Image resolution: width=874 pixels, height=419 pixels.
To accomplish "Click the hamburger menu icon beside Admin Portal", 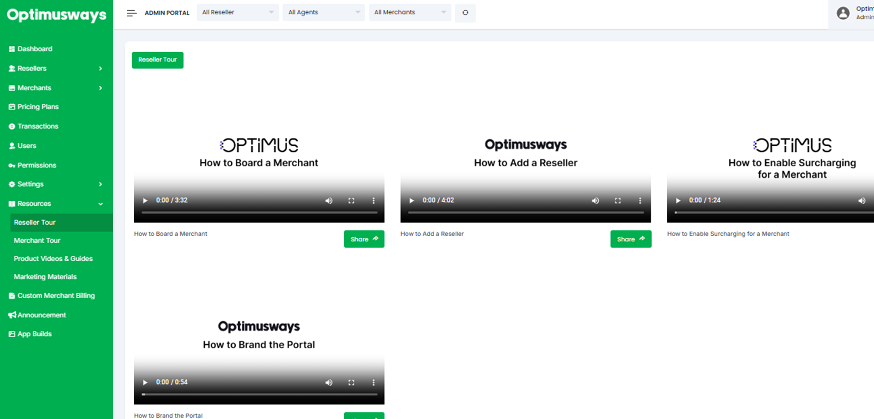I will [132, 13].
